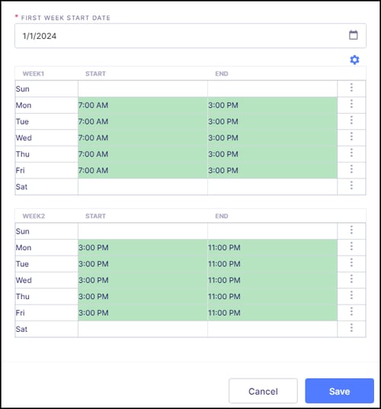Open the three-dot menu for Week2 Saturday

click(x=351, y=328)
